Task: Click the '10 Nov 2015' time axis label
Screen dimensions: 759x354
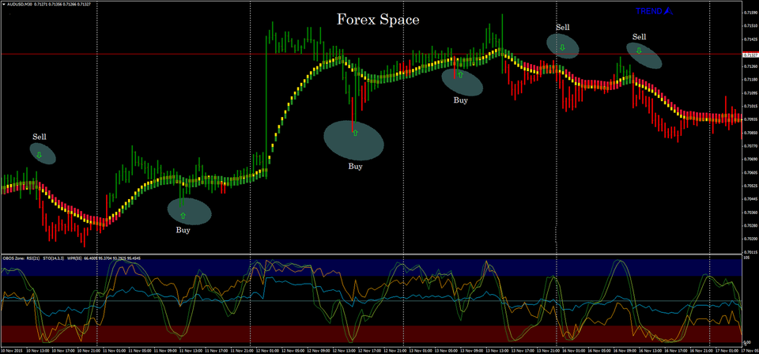Action: (x=10, y=349)
